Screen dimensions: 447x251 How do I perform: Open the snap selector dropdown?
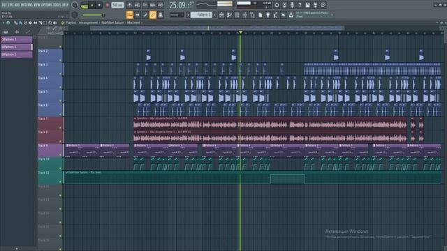coord(177,15)
